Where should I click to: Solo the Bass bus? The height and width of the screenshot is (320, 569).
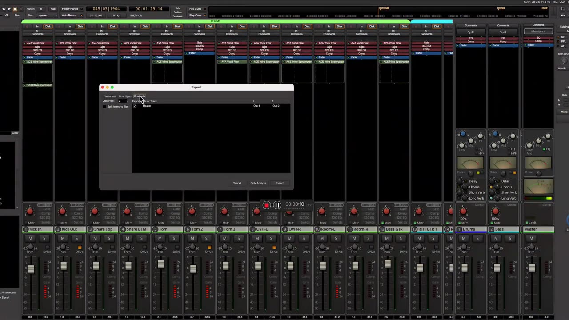[x=510, y=238]
